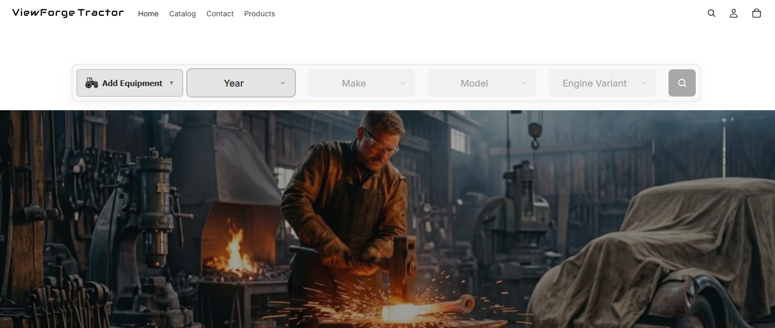Click the gray magnifier search button
Screen dimensions: 775x328
coord(682,83)
